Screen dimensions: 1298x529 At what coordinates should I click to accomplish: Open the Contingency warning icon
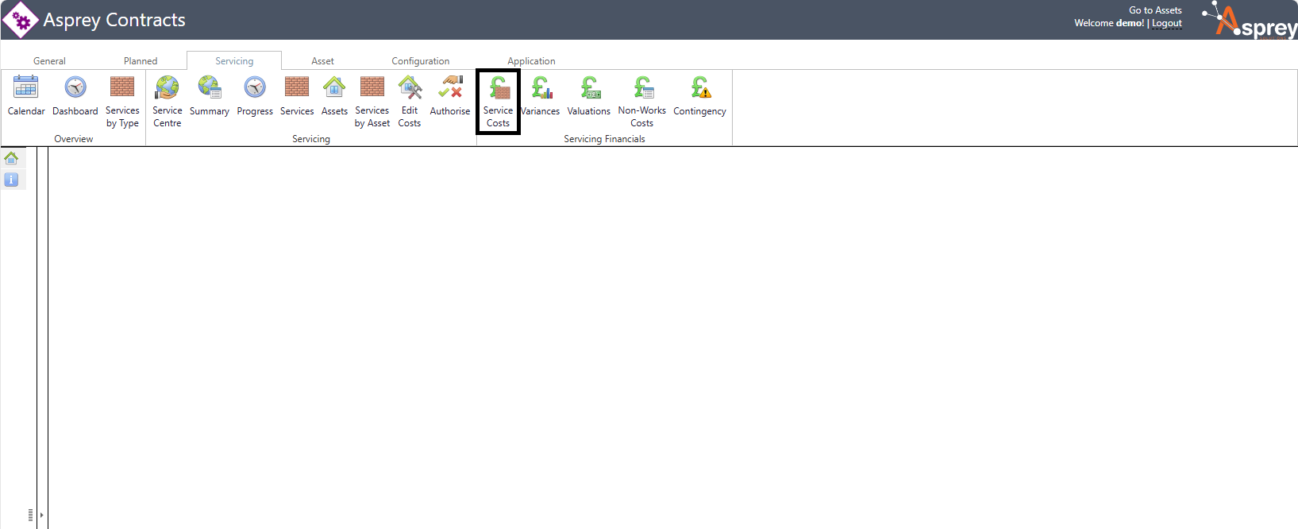699,87
